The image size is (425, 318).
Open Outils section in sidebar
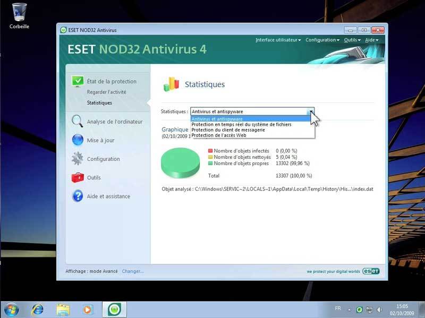94,178
